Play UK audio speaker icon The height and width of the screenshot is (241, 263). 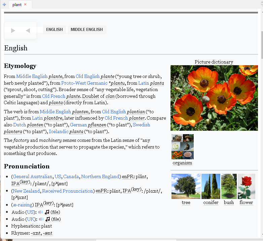(41, 219)
